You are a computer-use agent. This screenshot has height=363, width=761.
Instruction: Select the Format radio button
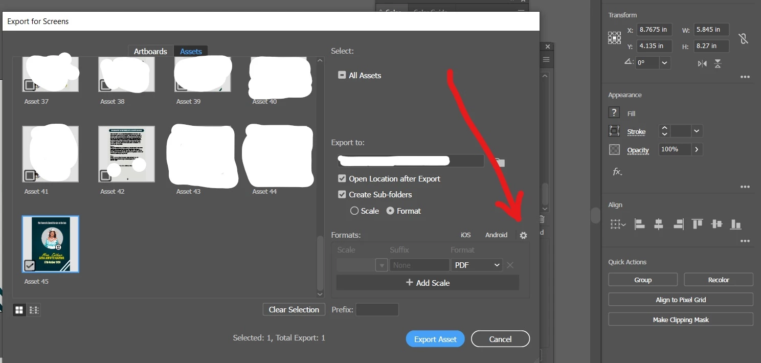pyautogui.click(x=390, y=211)
